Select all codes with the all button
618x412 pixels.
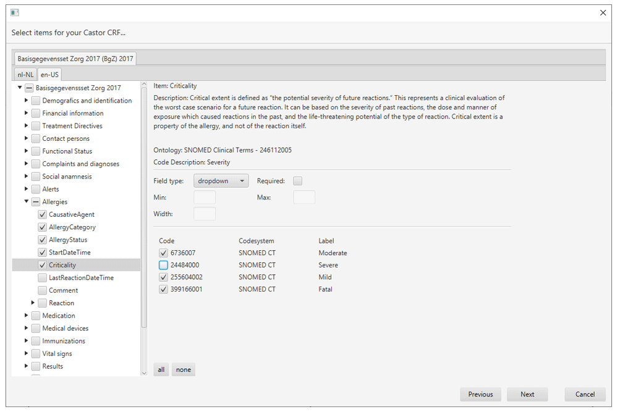click(161, 370)
